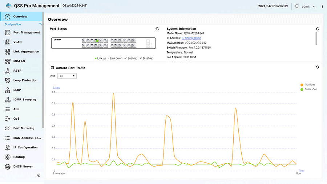Collapse the Configuration section
The height and width of the screenshot is (184, 327).
pyautogui.click(x=40, y=24)
